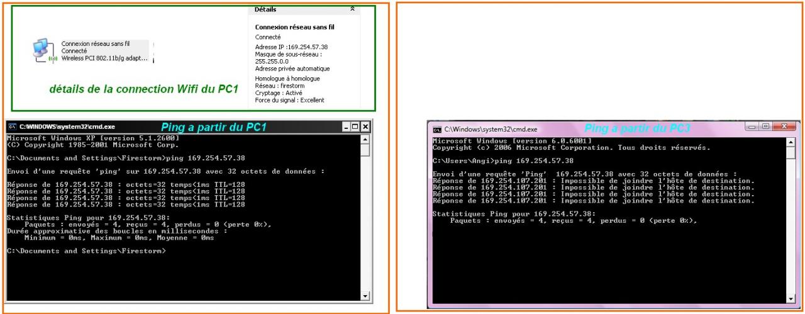The height and width of the screenshot is (314, 805).
Task: Click 'Homologue à homologue' in details
Action: pyautogui.click(x=287, y=79)
